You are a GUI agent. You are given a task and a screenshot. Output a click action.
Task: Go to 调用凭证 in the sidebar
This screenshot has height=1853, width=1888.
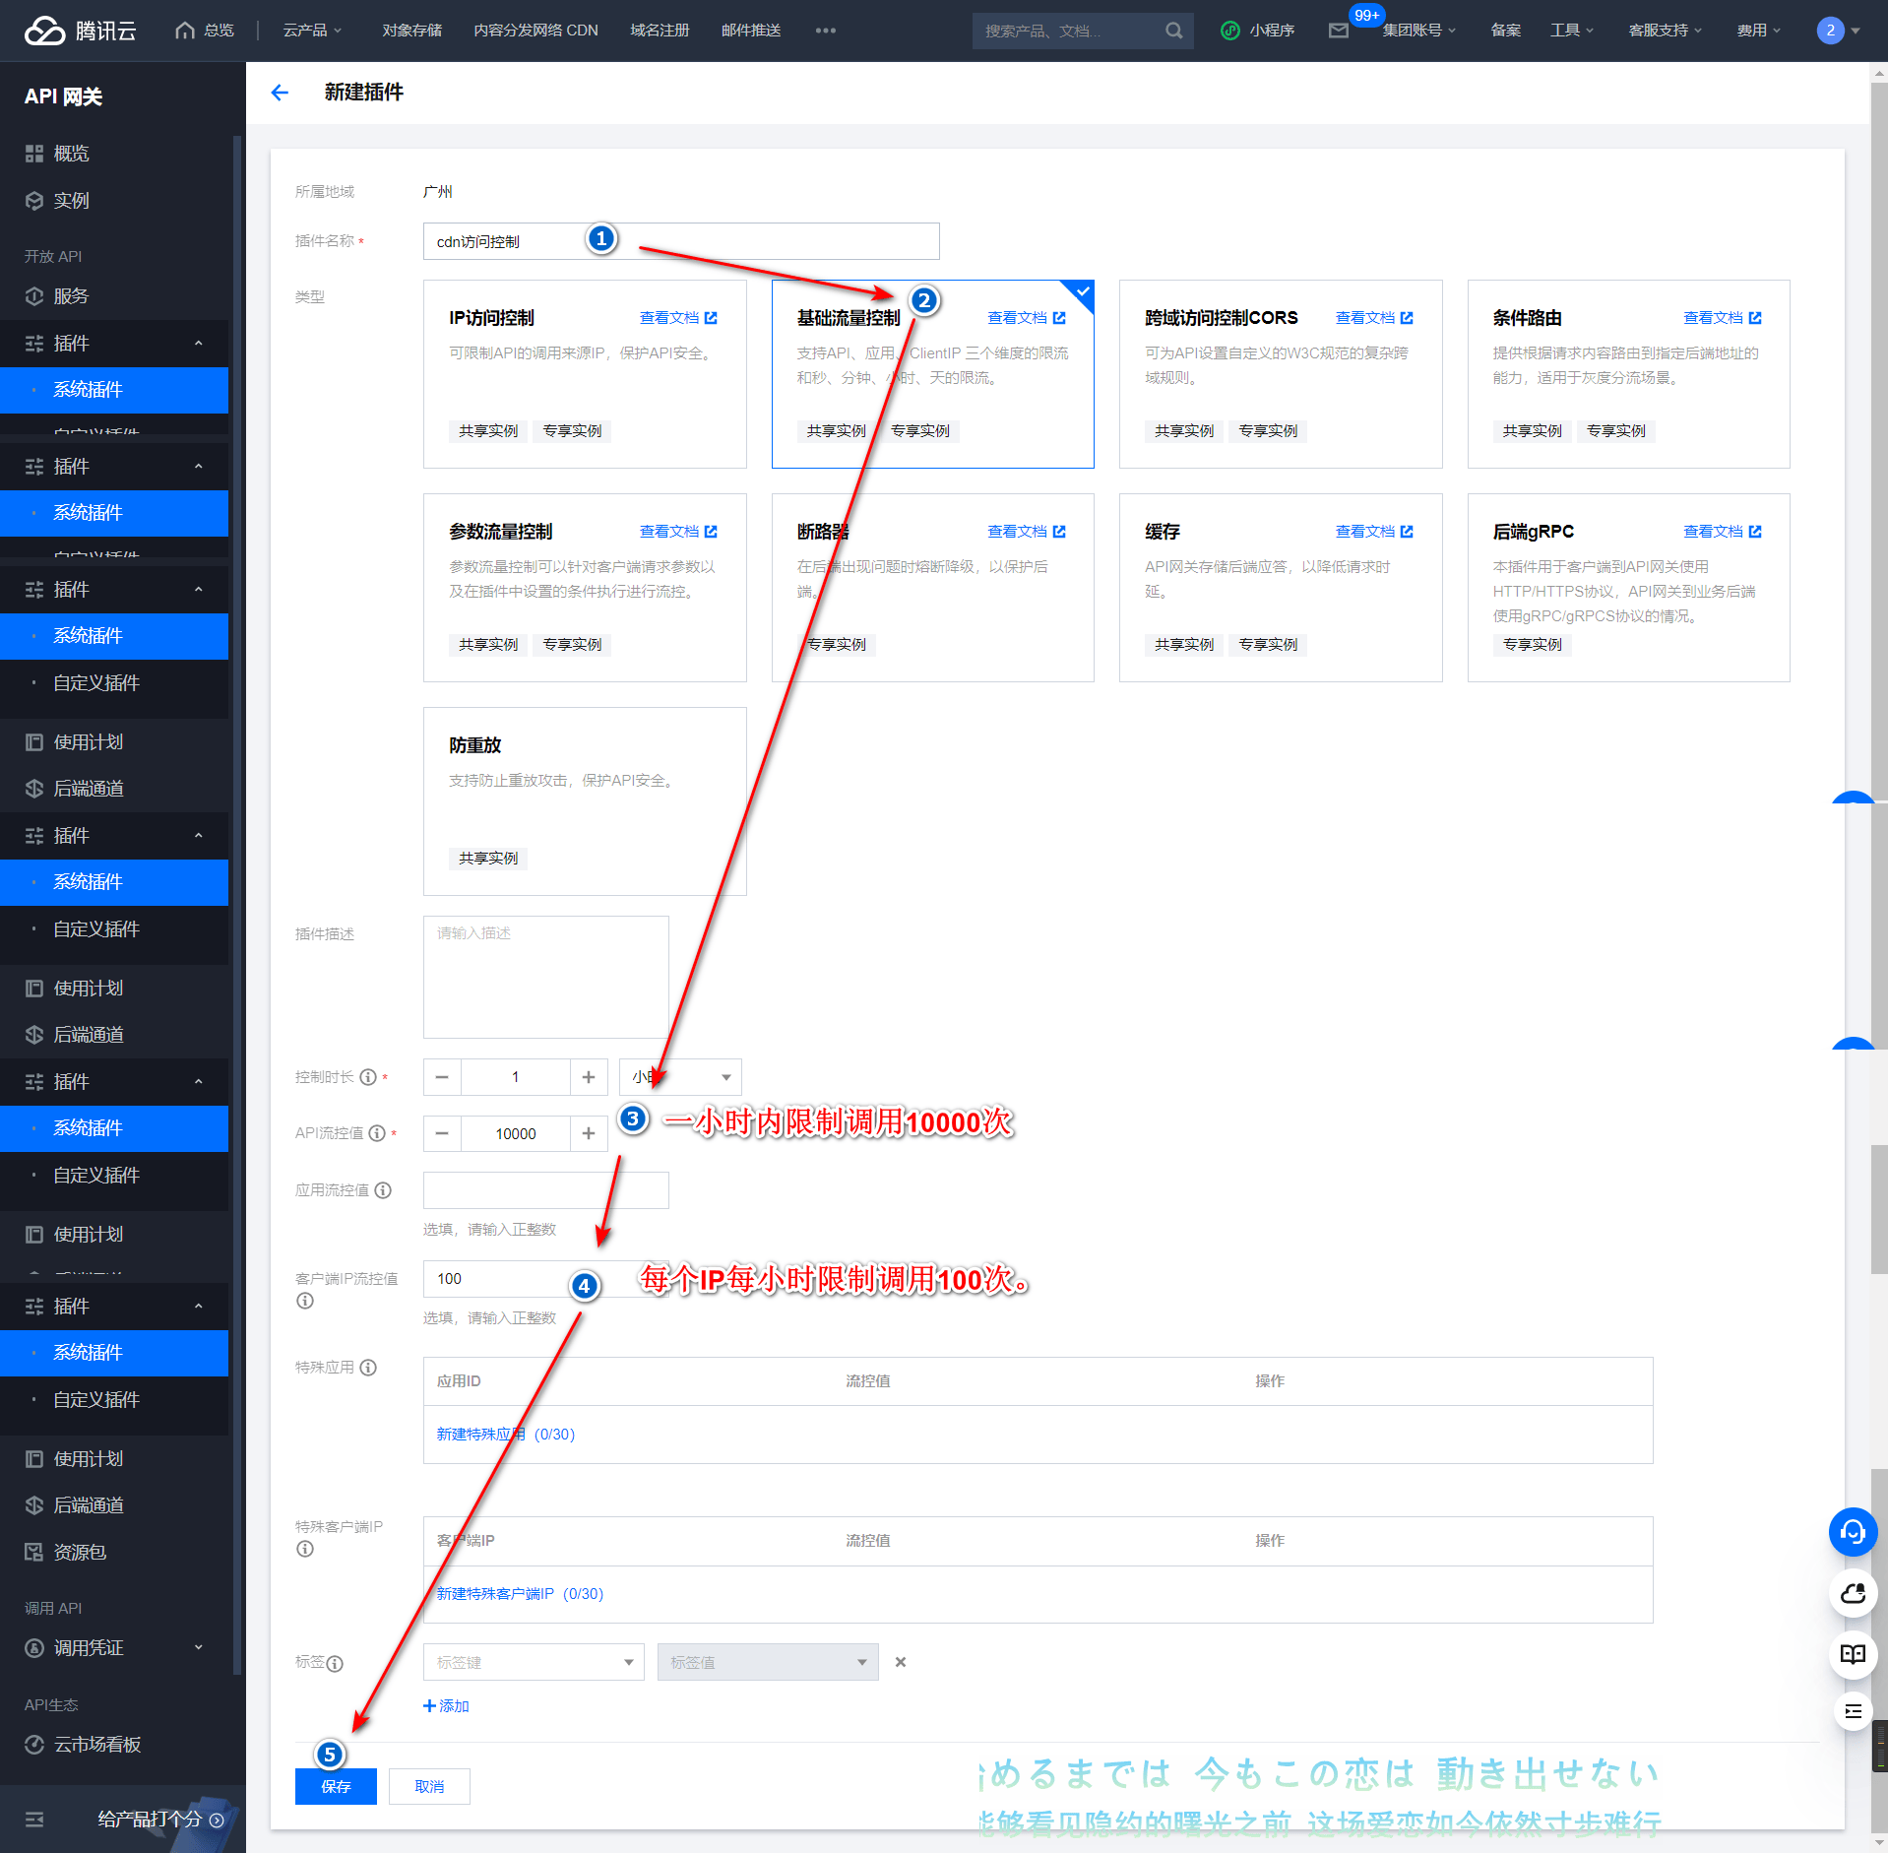tap(89, 1647)
